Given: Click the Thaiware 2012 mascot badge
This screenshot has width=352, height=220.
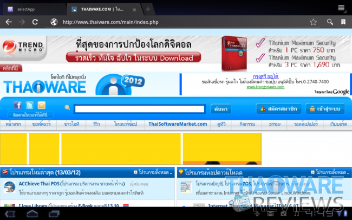Looking at the screenshot, I should (120, 85).
